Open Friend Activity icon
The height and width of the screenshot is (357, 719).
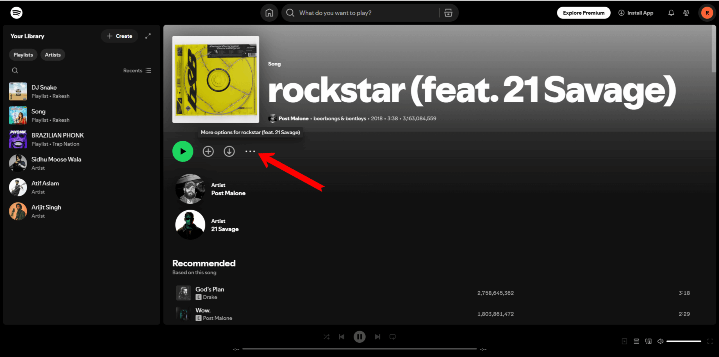point(686,13)
